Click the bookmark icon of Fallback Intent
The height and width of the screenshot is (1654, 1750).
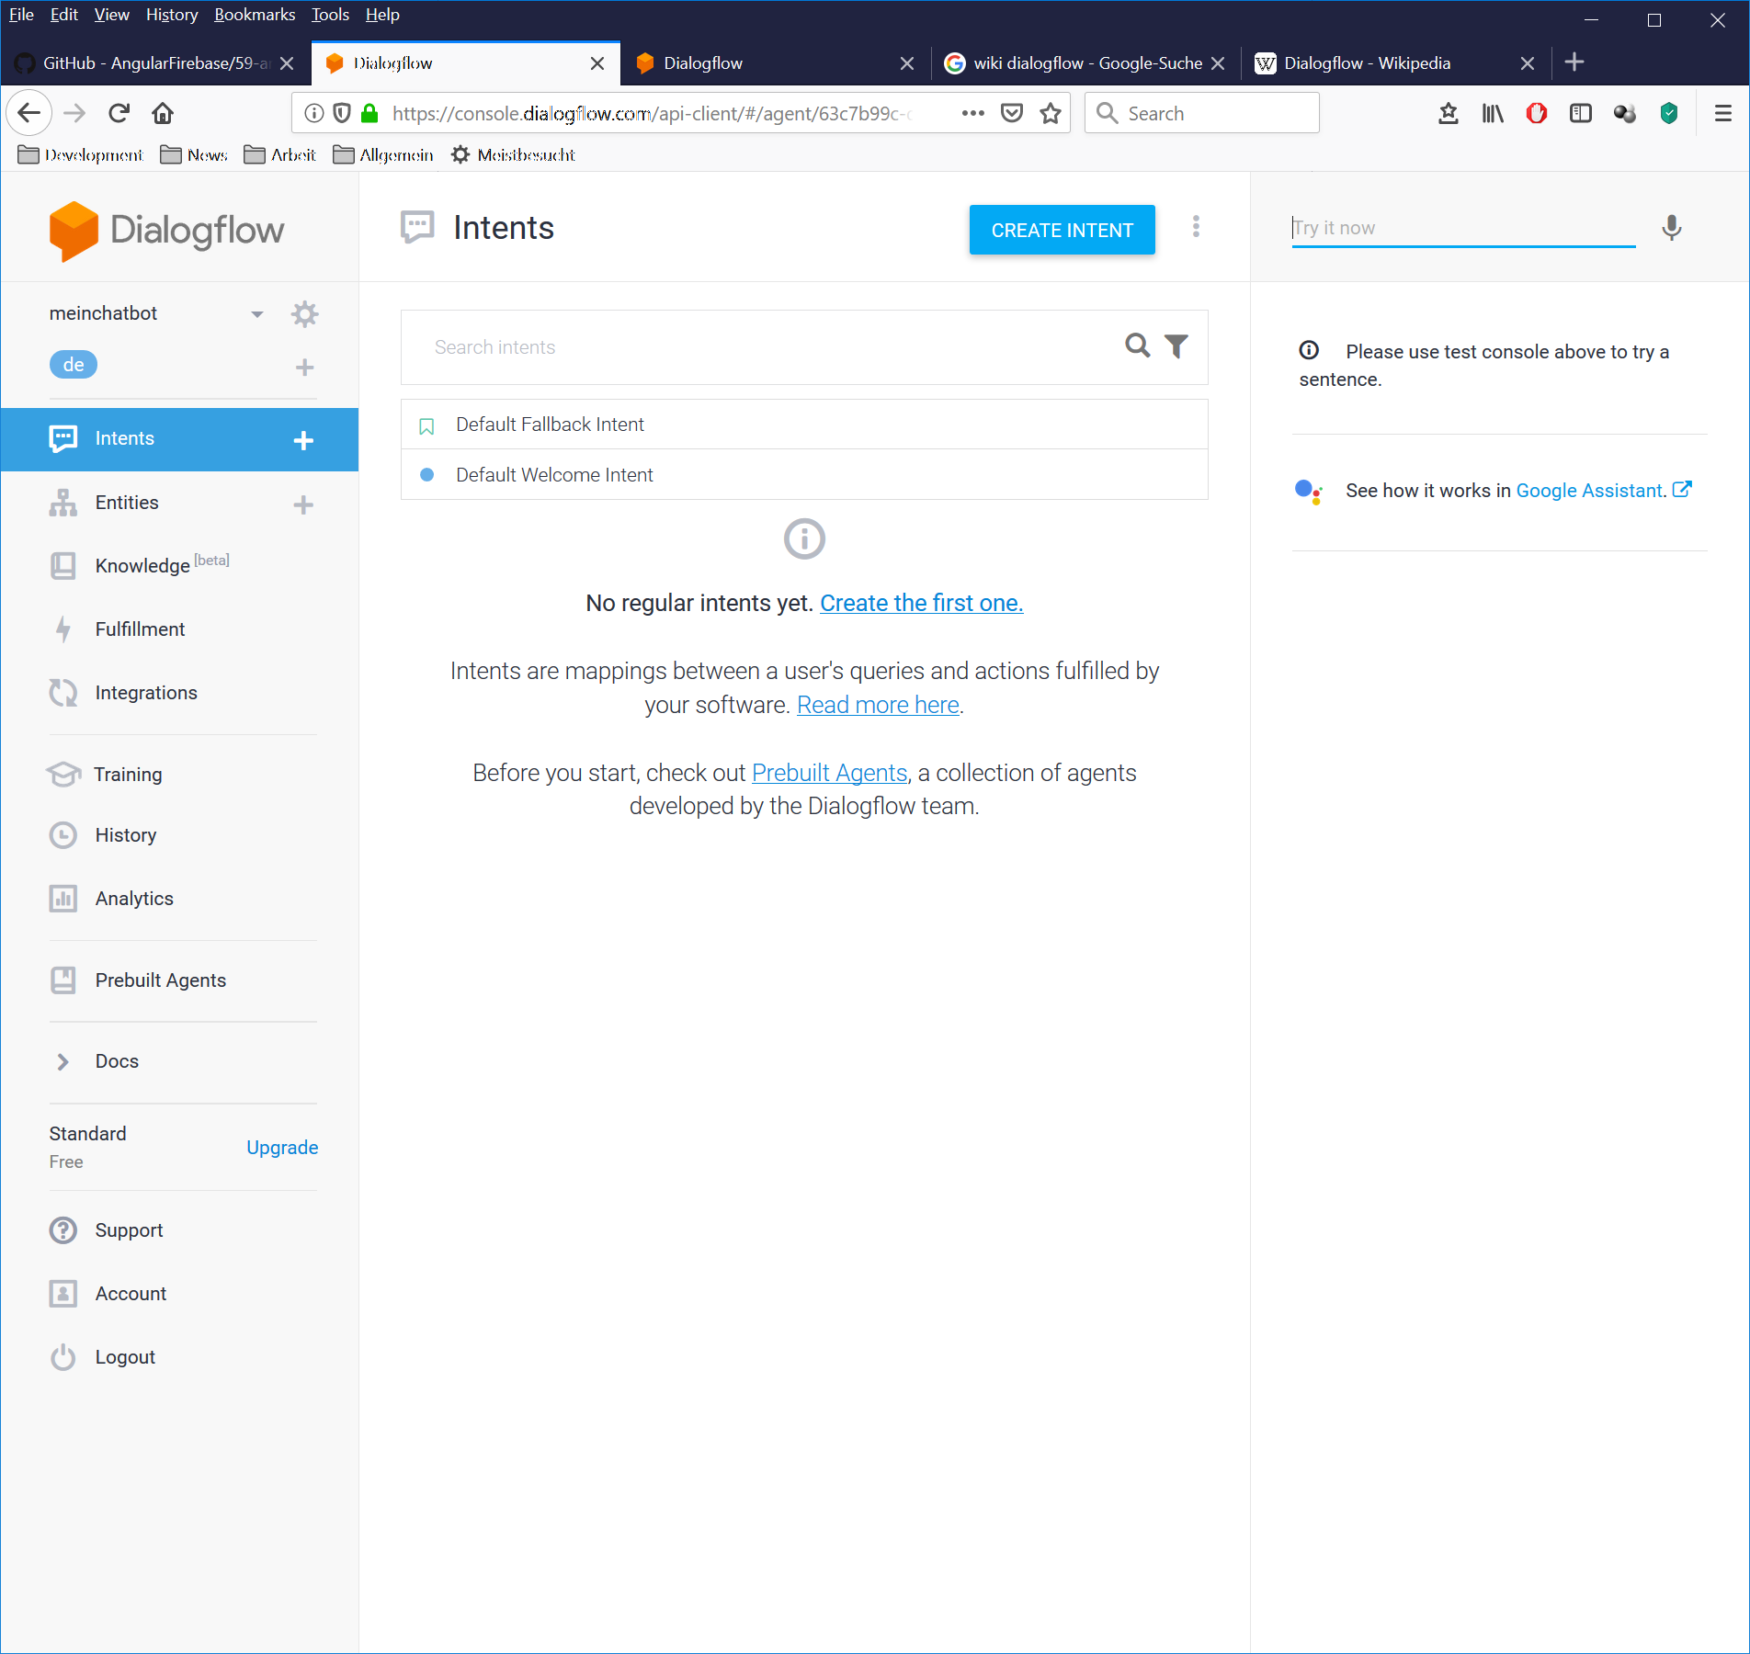[426, 426]
